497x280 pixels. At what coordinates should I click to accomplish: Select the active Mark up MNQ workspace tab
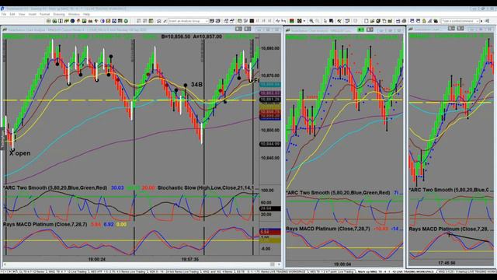pos(396,271)
